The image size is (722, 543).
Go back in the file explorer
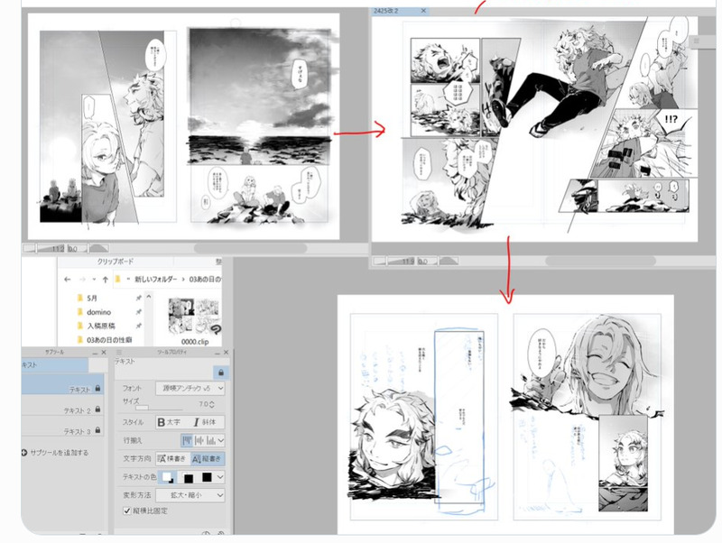[68, 280]
